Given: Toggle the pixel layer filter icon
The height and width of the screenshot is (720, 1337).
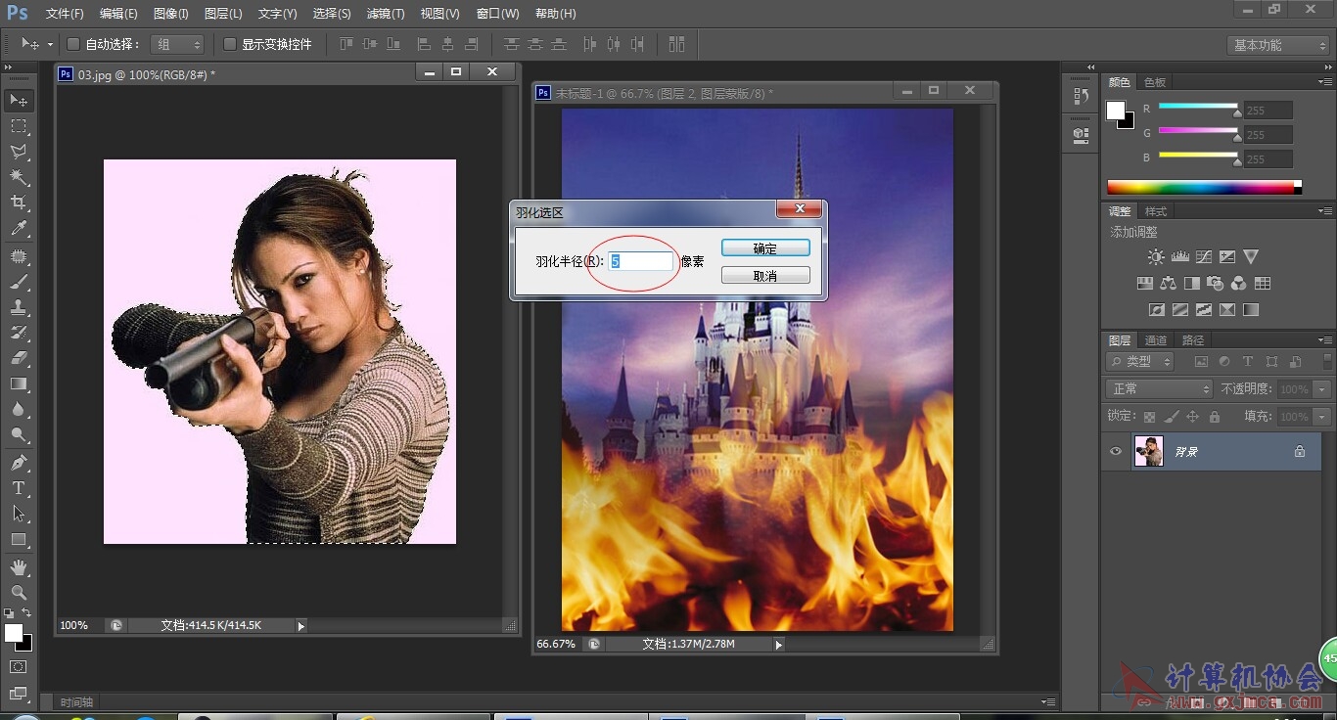Looking at the screenshot, I should pyautogui.click(x=1201, y=362).
